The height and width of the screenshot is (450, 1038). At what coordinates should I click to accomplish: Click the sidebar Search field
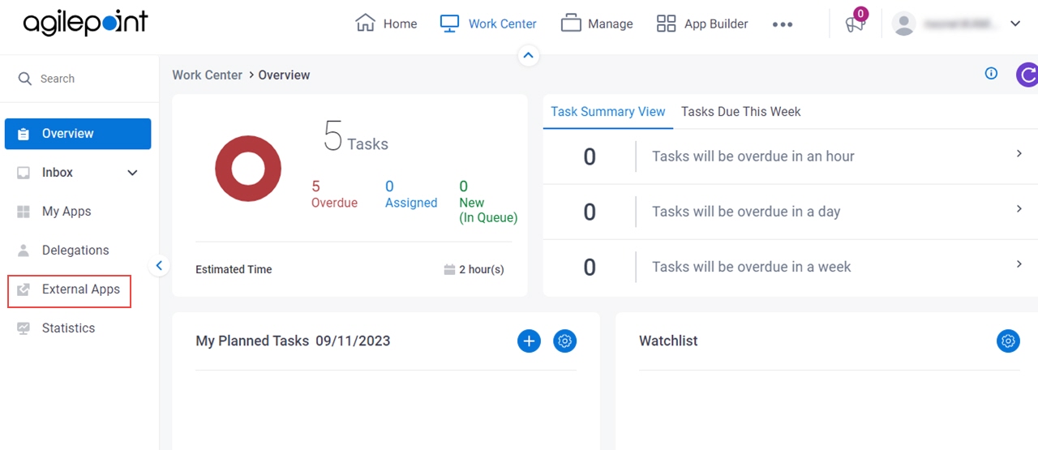79,79
